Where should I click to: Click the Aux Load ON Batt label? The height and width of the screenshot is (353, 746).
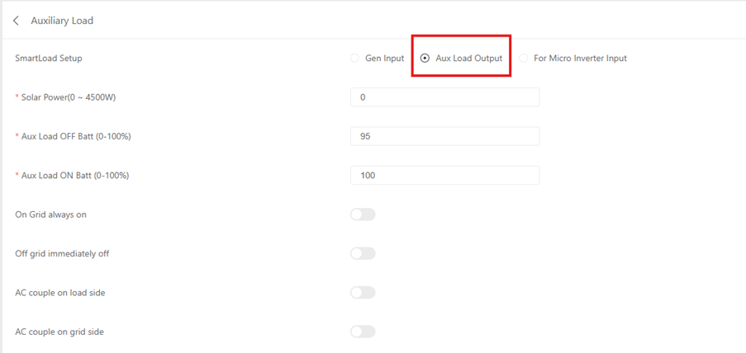tap(75, 176)
